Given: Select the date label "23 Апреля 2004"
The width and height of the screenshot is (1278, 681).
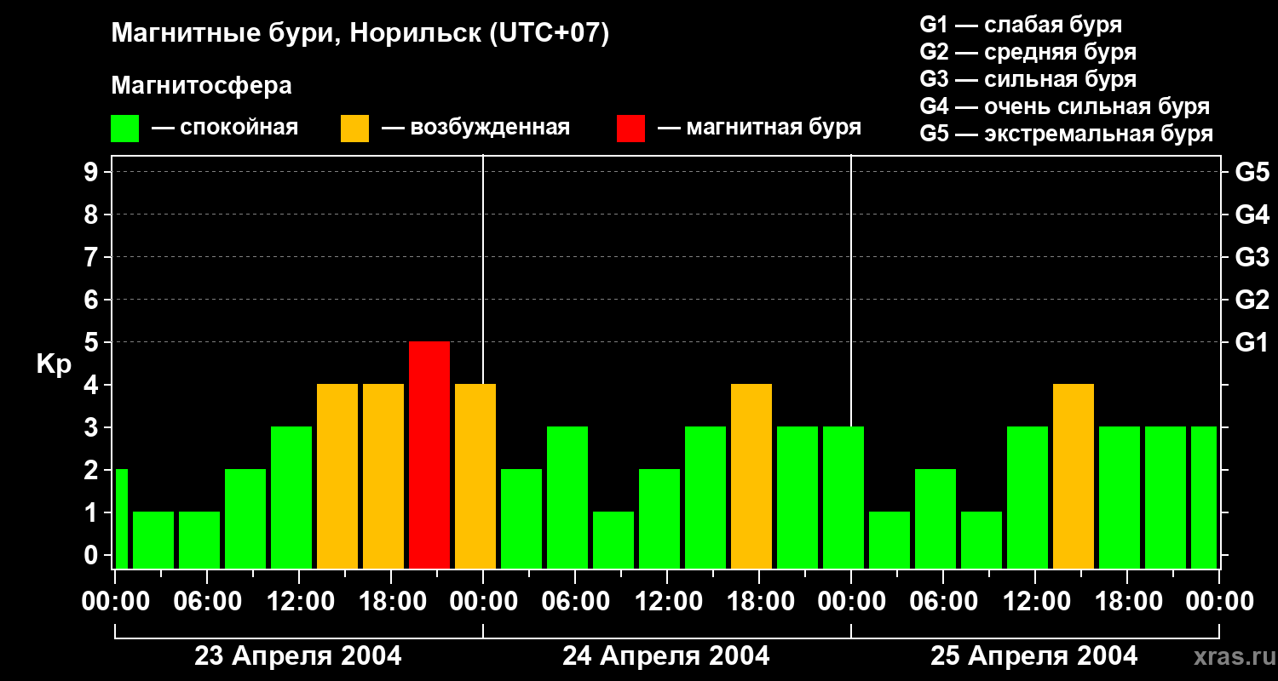Looking at the screenshot, I should pos(298,656).
